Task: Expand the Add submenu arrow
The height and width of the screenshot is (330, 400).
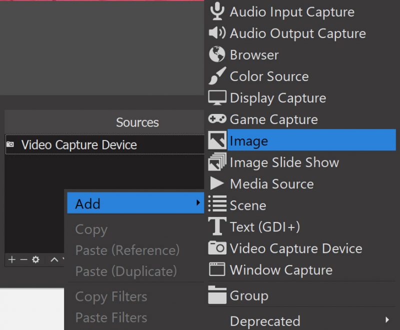Action: click(x=198, y=203)
